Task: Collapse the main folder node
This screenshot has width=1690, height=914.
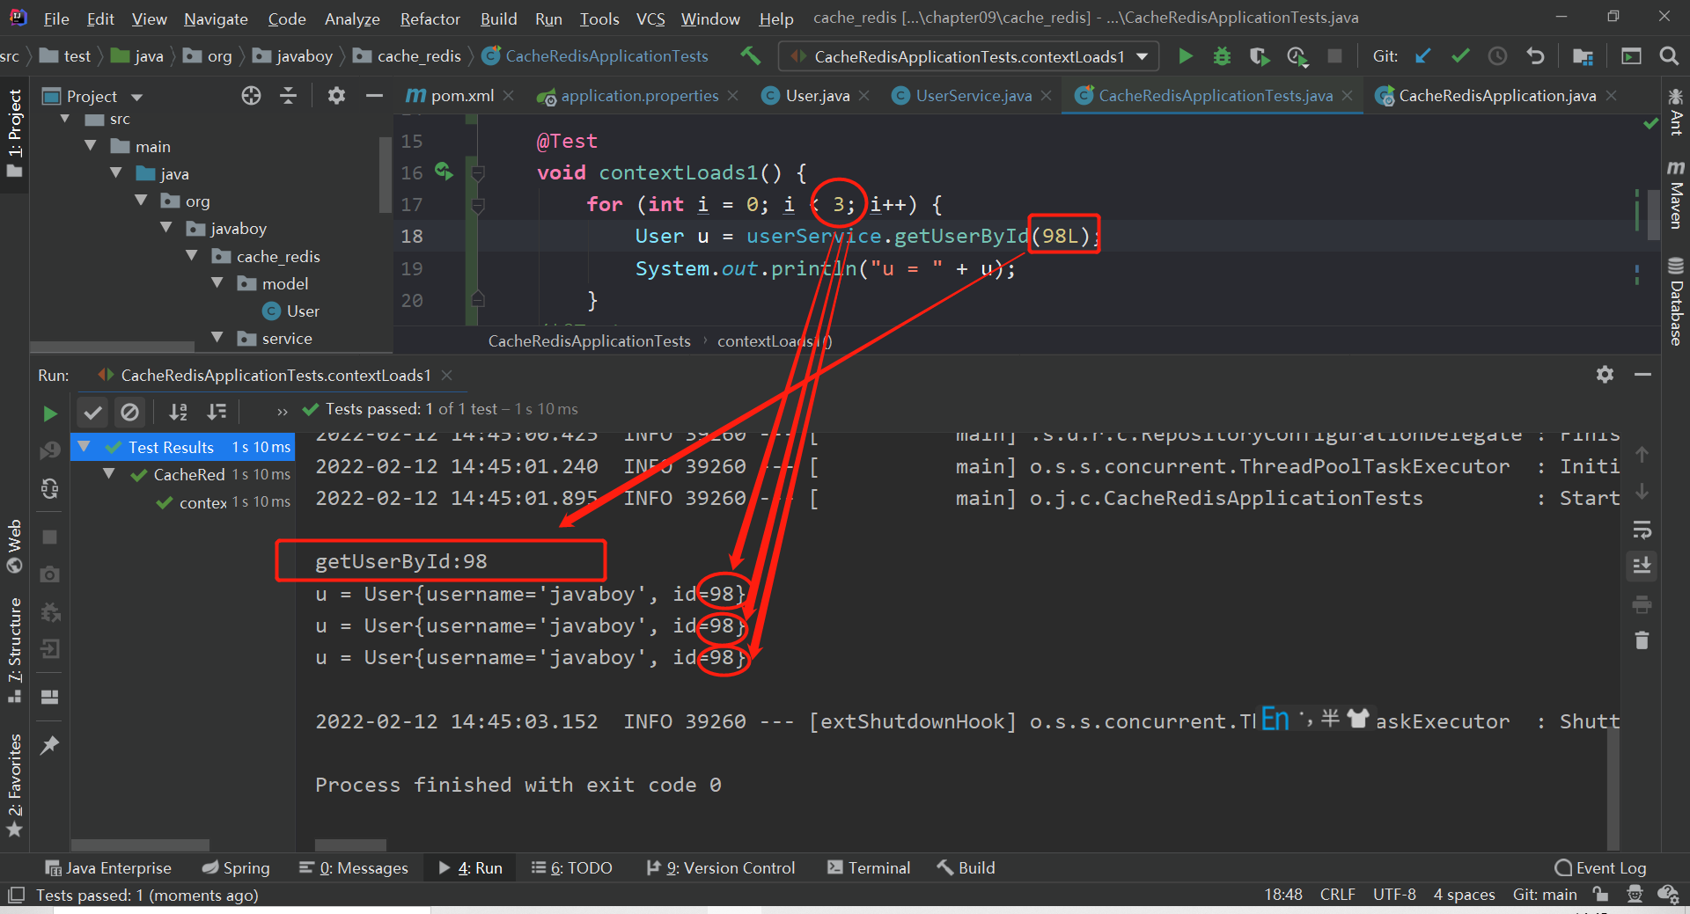Action: point(90,146)
